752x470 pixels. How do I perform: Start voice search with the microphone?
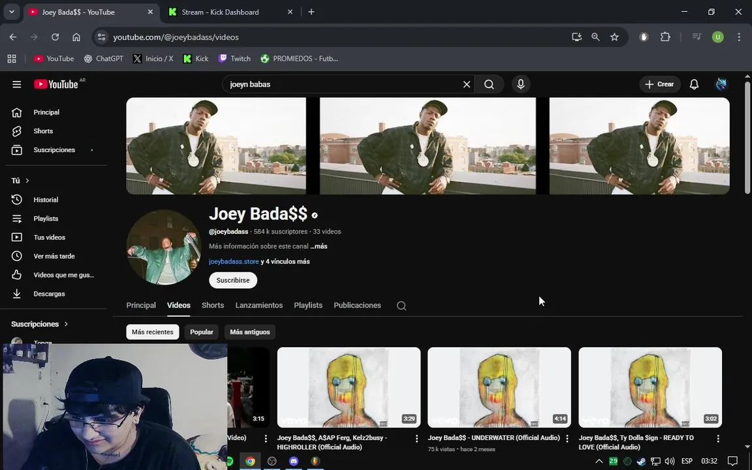(521, 84)
